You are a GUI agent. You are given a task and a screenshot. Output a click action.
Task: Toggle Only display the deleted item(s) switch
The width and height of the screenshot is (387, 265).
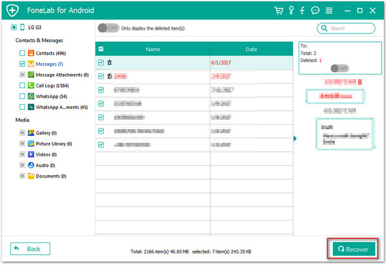pos(108,28)
